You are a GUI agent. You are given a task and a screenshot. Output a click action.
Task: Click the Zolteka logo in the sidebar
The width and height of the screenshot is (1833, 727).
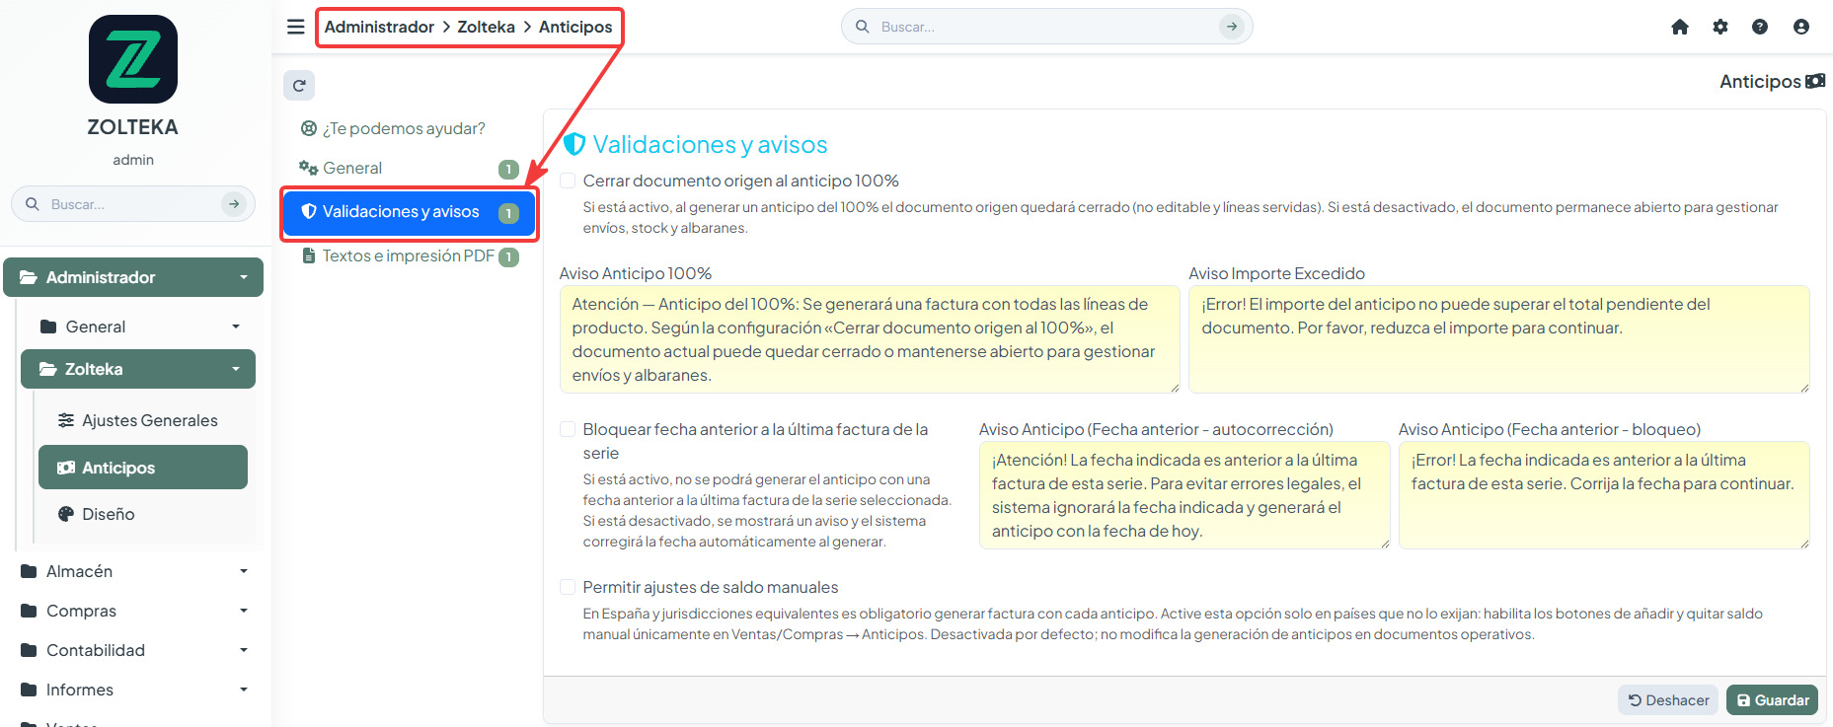pyautogui.click(x=133, y=59)
